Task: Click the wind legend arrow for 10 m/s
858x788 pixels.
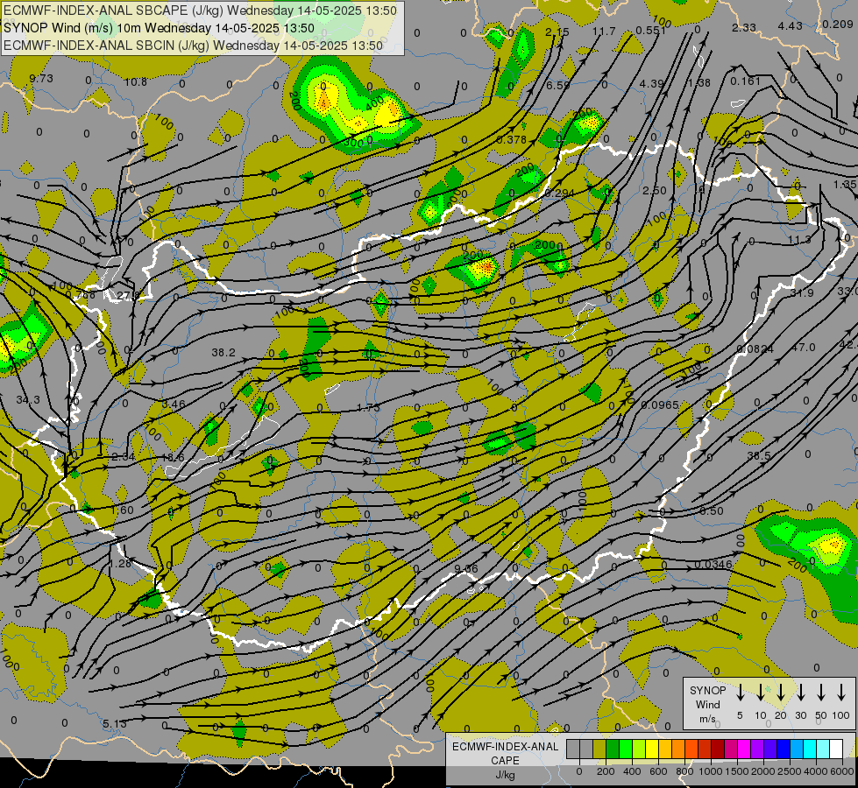Action: pyautogui.click(x=760, y=693)
